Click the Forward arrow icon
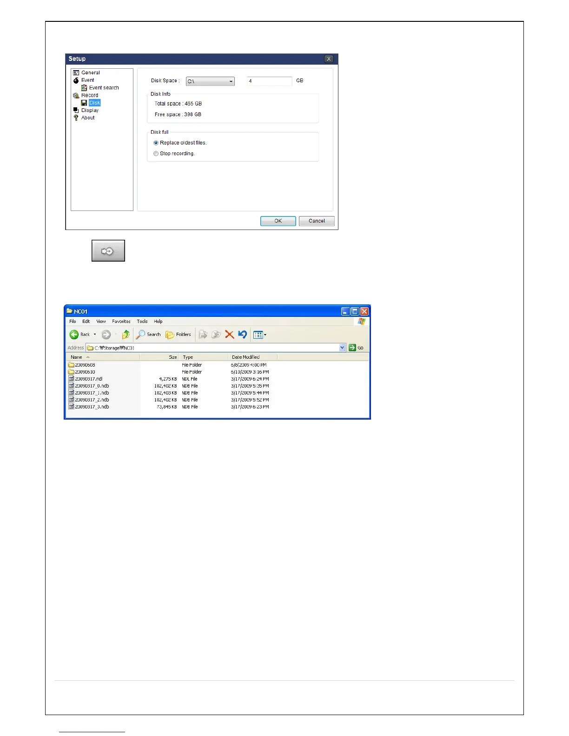569x736 pixels. [106, 335]
